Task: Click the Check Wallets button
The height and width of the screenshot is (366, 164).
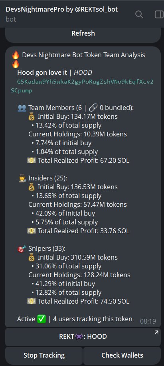Action: pyautogui.click(x=122, y=356)
